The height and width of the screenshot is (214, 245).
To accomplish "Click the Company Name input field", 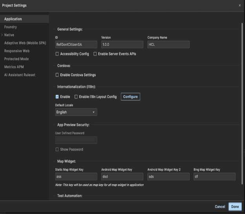I will click(168, 45).
